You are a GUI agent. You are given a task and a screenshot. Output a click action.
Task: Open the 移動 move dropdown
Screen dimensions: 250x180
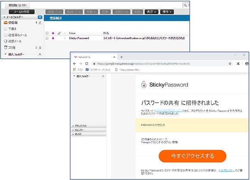click(91, 12)
